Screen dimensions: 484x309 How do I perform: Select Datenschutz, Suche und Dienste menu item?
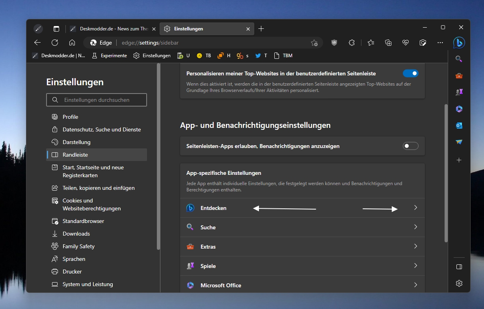[101, 129]
